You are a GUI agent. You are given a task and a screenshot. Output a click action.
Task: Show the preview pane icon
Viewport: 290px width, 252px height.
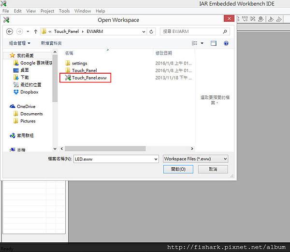pyautogui.click(x=214, y=43)
